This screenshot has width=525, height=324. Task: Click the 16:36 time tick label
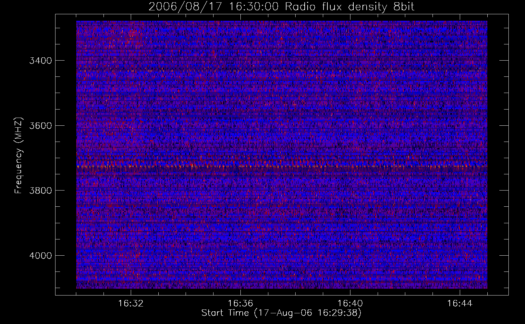(x=240, y=304)
